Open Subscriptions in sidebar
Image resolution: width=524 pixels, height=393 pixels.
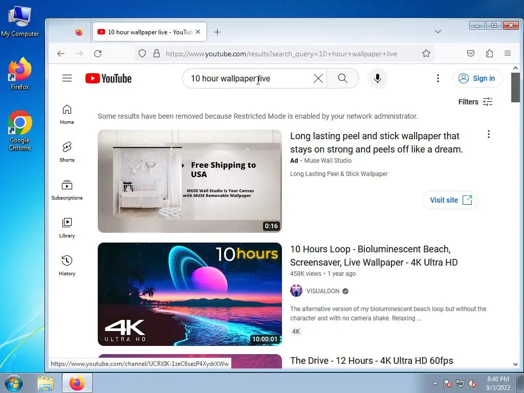tap(67, 190)
